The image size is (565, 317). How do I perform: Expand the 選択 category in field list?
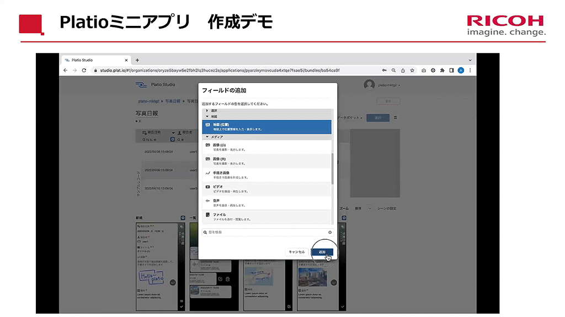point(208,111)
